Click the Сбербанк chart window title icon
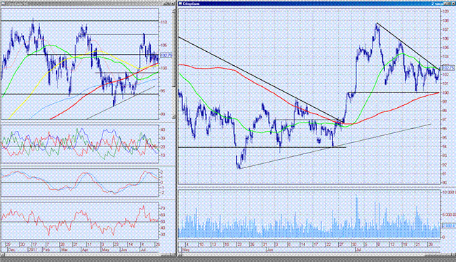The height and width of the screenshot is (262, 456). (180, 4)
